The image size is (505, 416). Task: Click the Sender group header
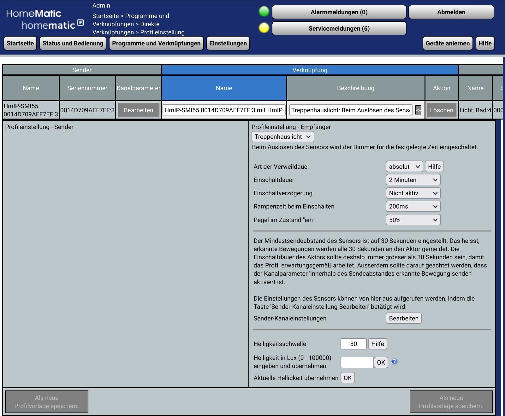pos(82,70)
